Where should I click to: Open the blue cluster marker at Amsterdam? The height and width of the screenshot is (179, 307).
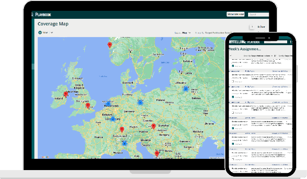[x=108, y=104]
